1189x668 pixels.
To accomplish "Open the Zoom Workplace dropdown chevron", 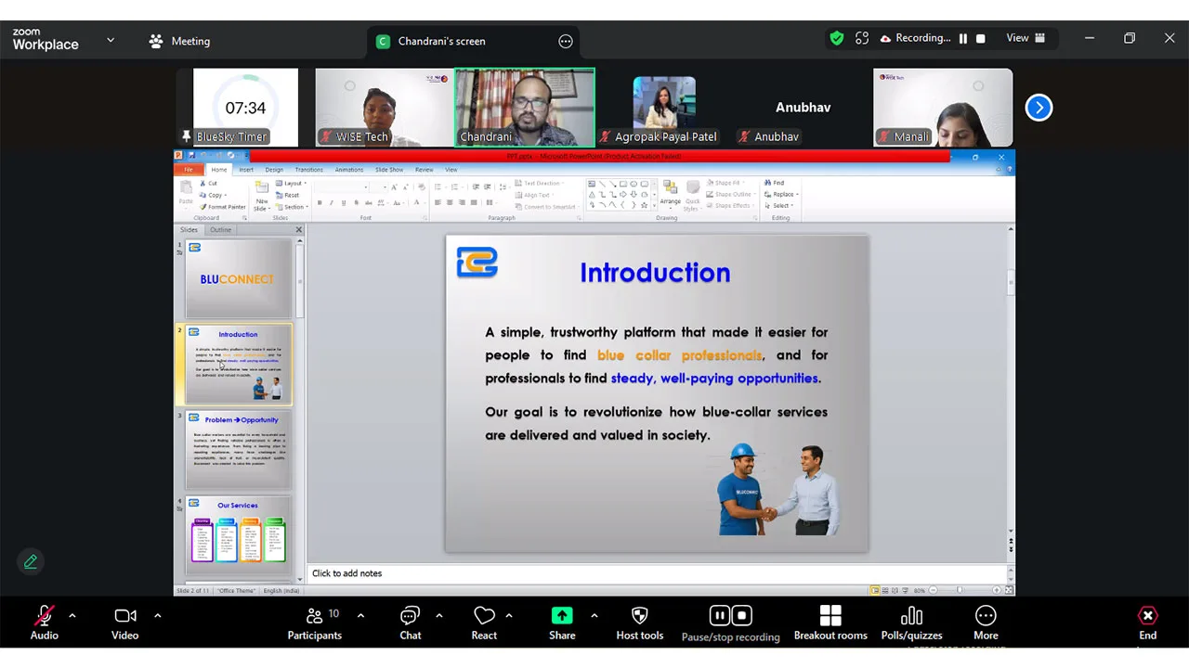I will pos(111,41).
